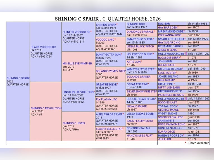Open FLASHY BELLE STAR entry
Screen dimensions: 214x160
click(109, 129)
